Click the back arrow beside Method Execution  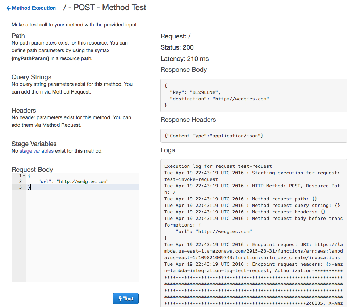coord(8,8)
